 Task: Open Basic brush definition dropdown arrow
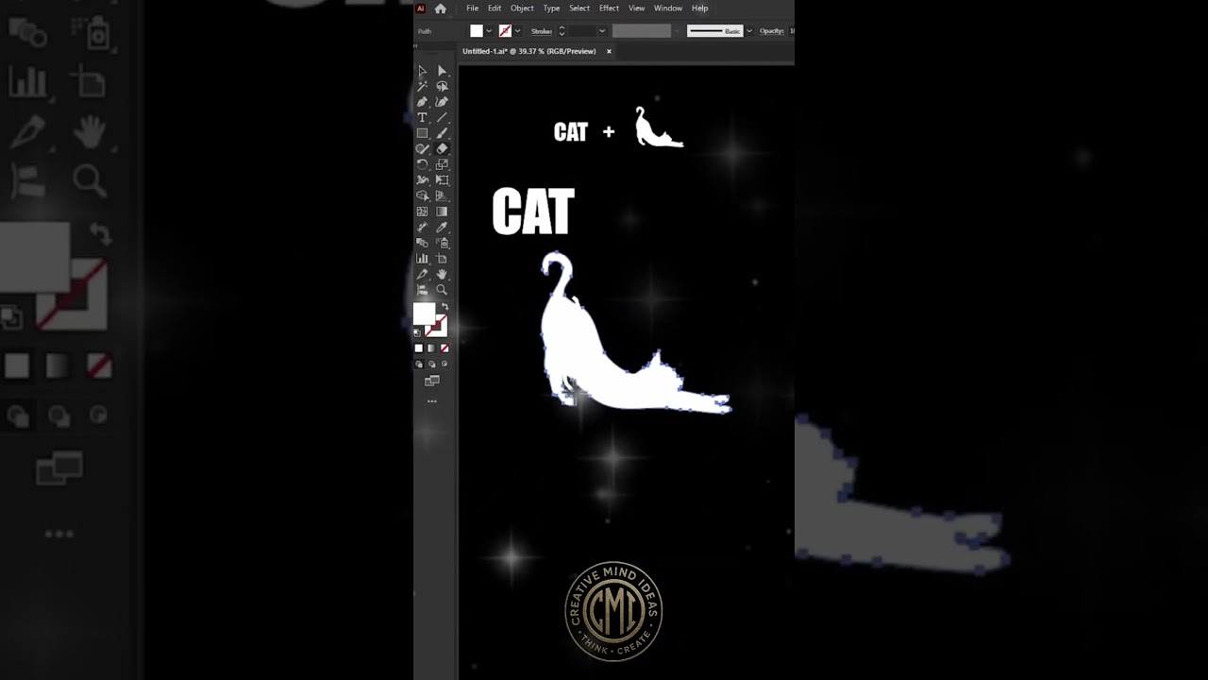coord(749,31)
